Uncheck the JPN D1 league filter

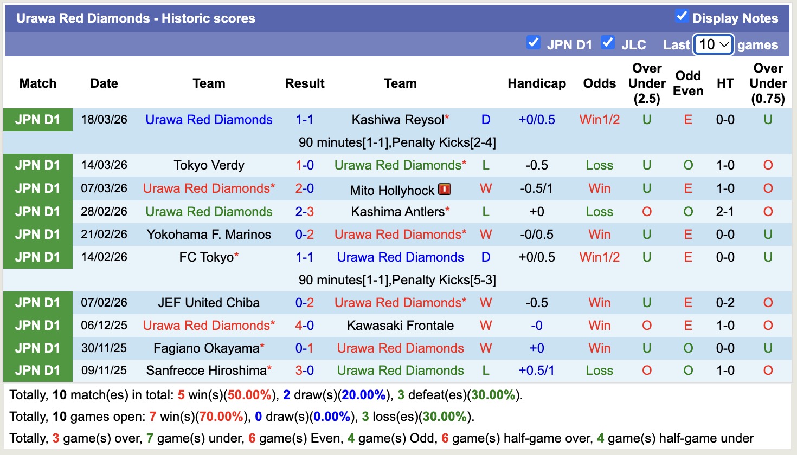(x=533, y=41)
